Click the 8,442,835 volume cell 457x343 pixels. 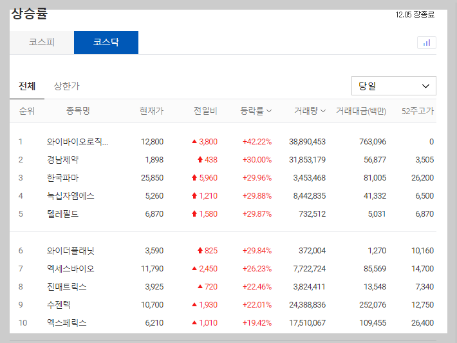[x=309, y=196]
